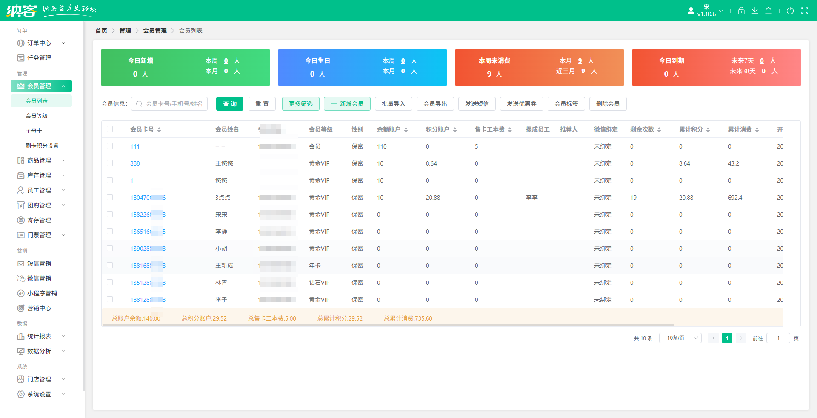Click the 会员导出 button
The image size is (817, 418).
435,104
